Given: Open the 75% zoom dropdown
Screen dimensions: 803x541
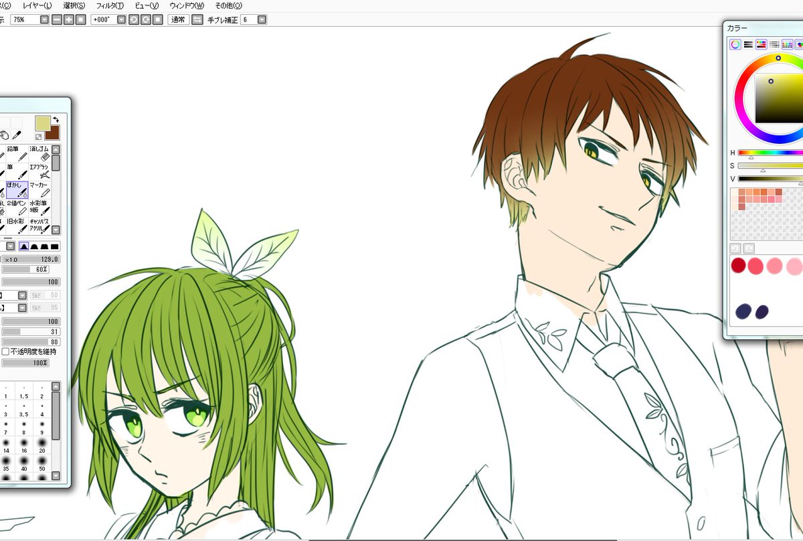Looking at the screenshot, I should pos(44,19).
